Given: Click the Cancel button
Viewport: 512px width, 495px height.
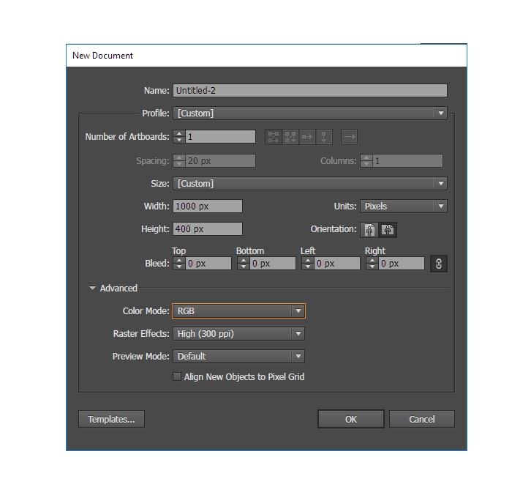Looking at the screenshot, I should click(422, 419).
